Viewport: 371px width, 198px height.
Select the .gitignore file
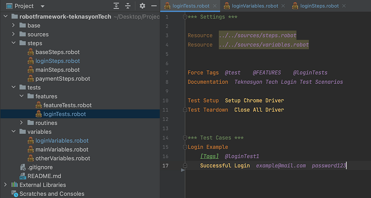tap(39, 167)
